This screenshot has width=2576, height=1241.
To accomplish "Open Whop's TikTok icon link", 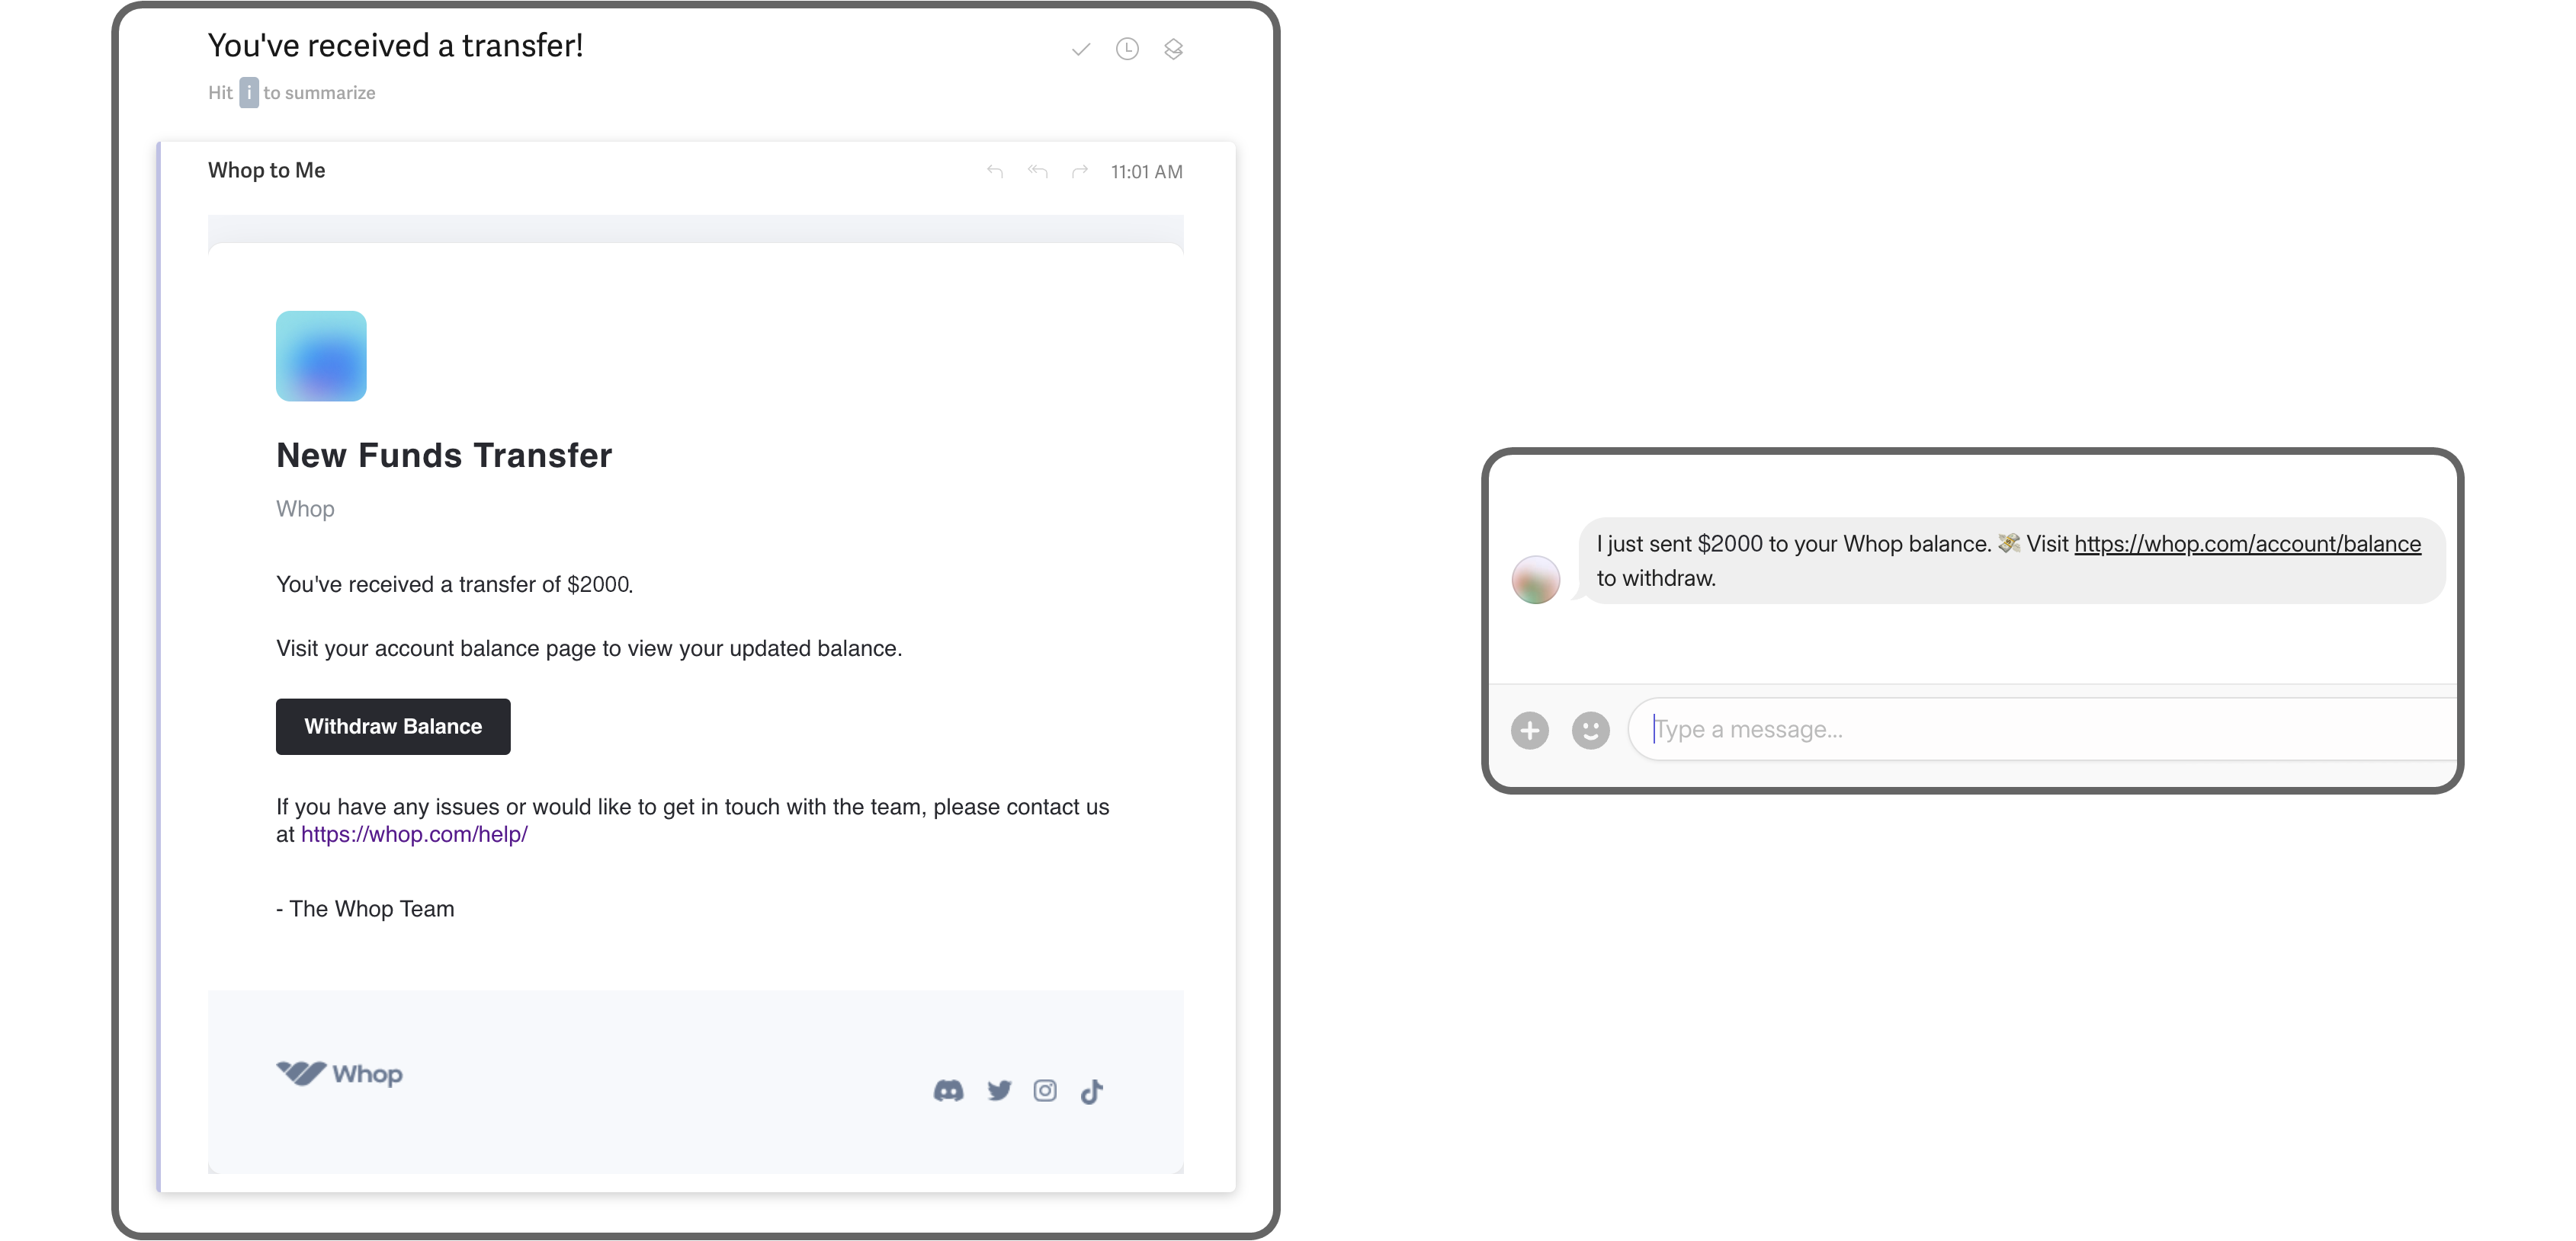I will coord(1092,1090).
